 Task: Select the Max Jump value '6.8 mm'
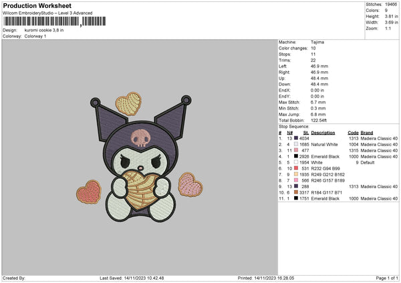pos(318,114)
